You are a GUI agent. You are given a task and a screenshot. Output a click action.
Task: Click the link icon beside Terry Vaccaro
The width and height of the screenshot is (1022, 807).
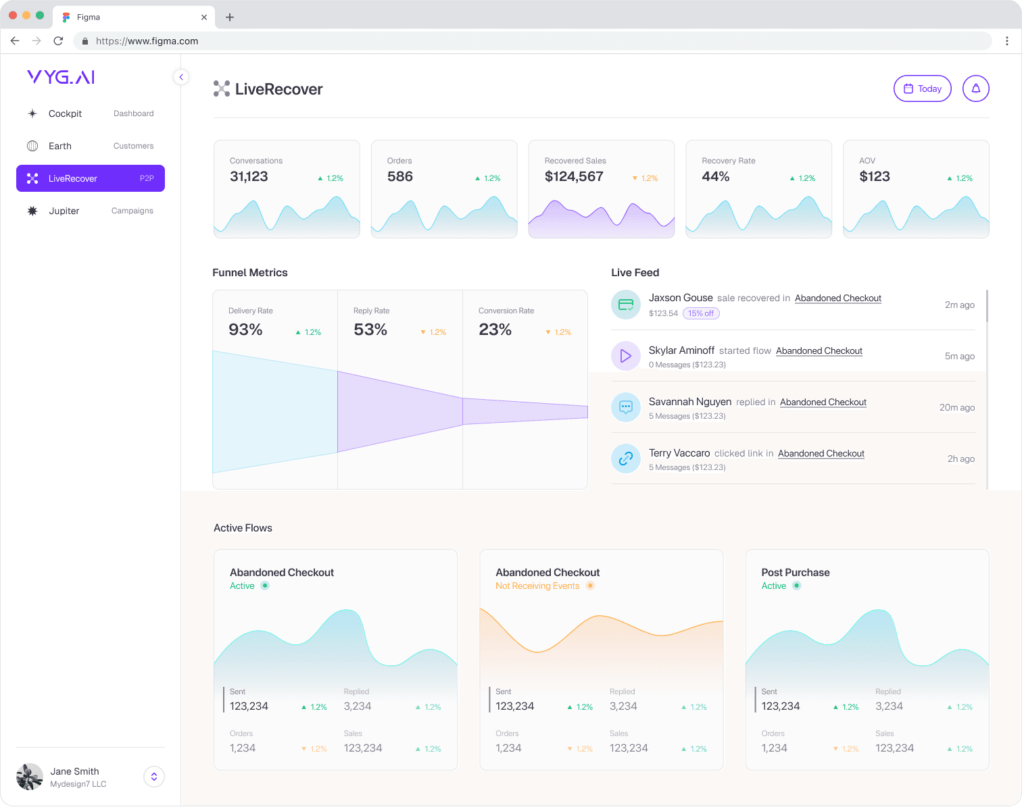625,459
